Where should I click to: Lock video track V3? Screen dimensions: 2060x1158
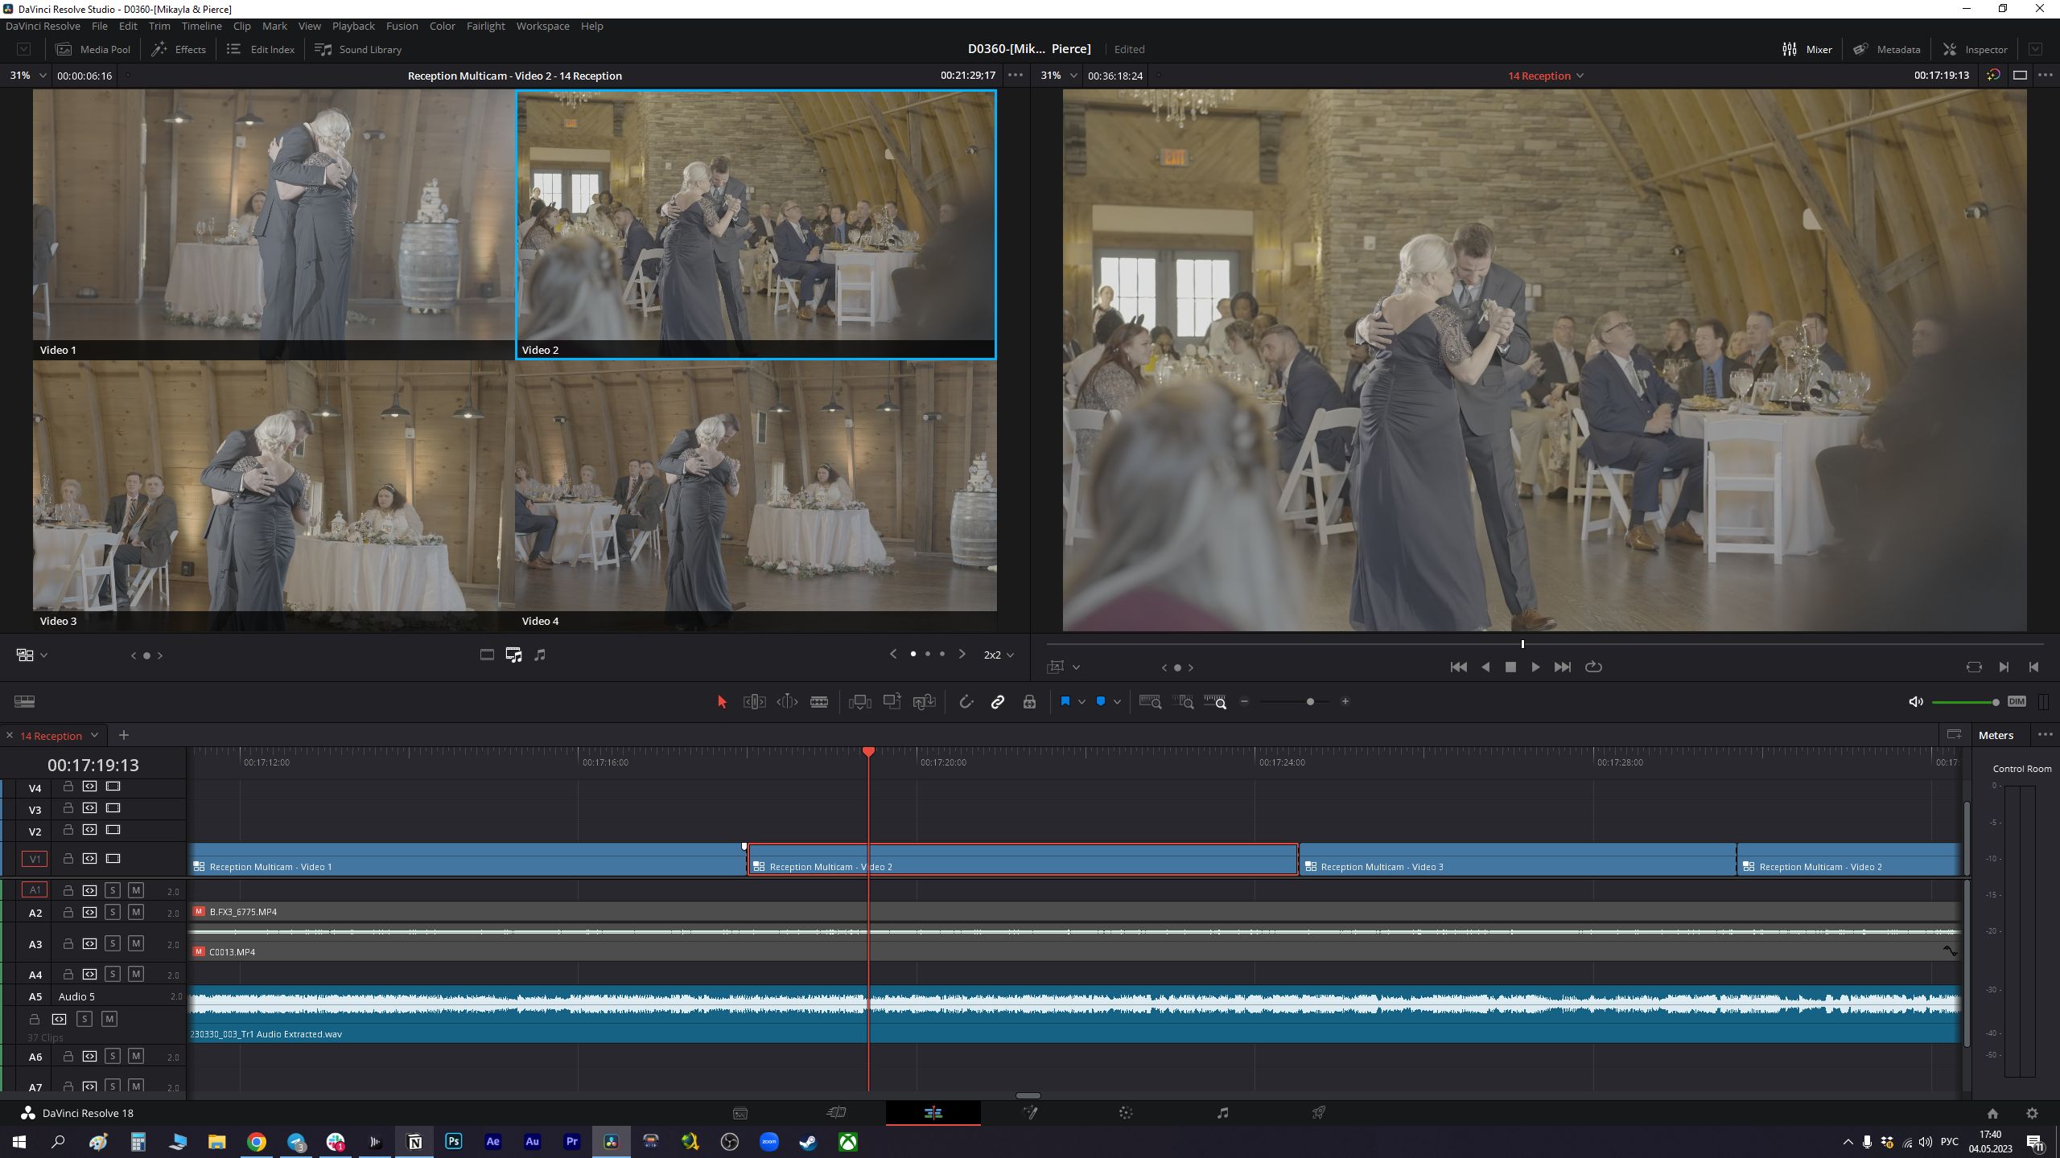[68, 808]
